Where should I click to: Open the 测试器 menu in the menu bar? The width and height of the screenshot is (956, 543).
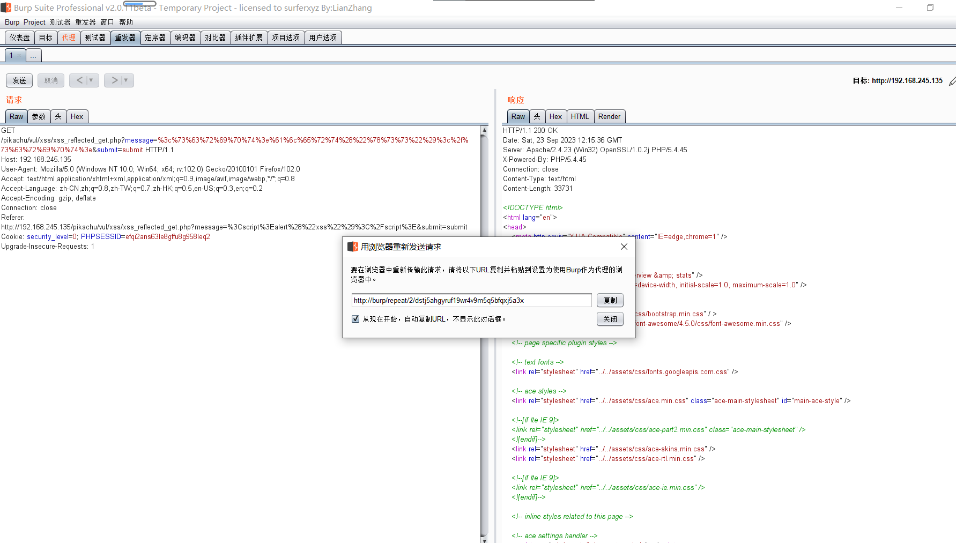tap(60, 22)
